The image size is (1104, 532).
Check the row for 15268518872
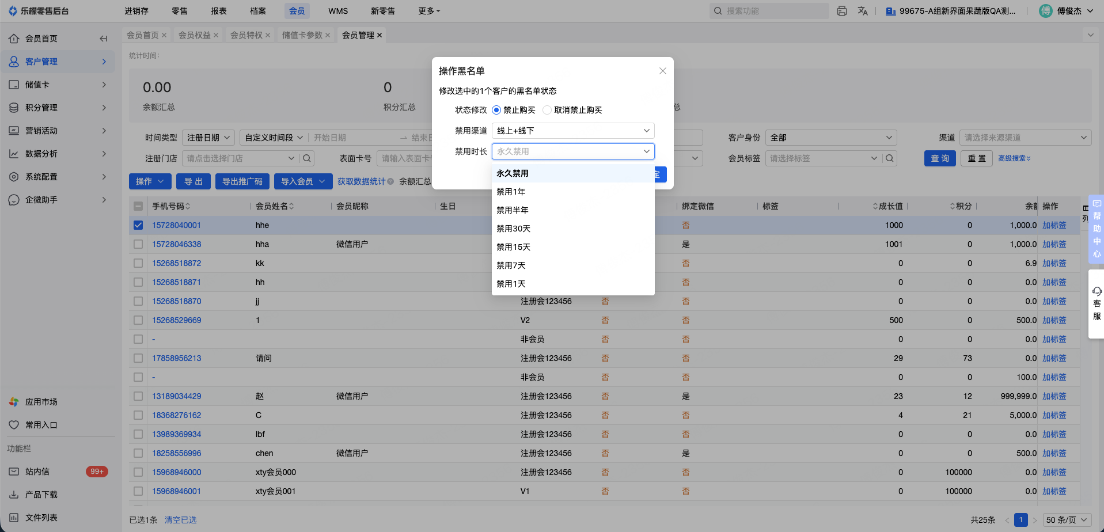click(x=138, y=263)
